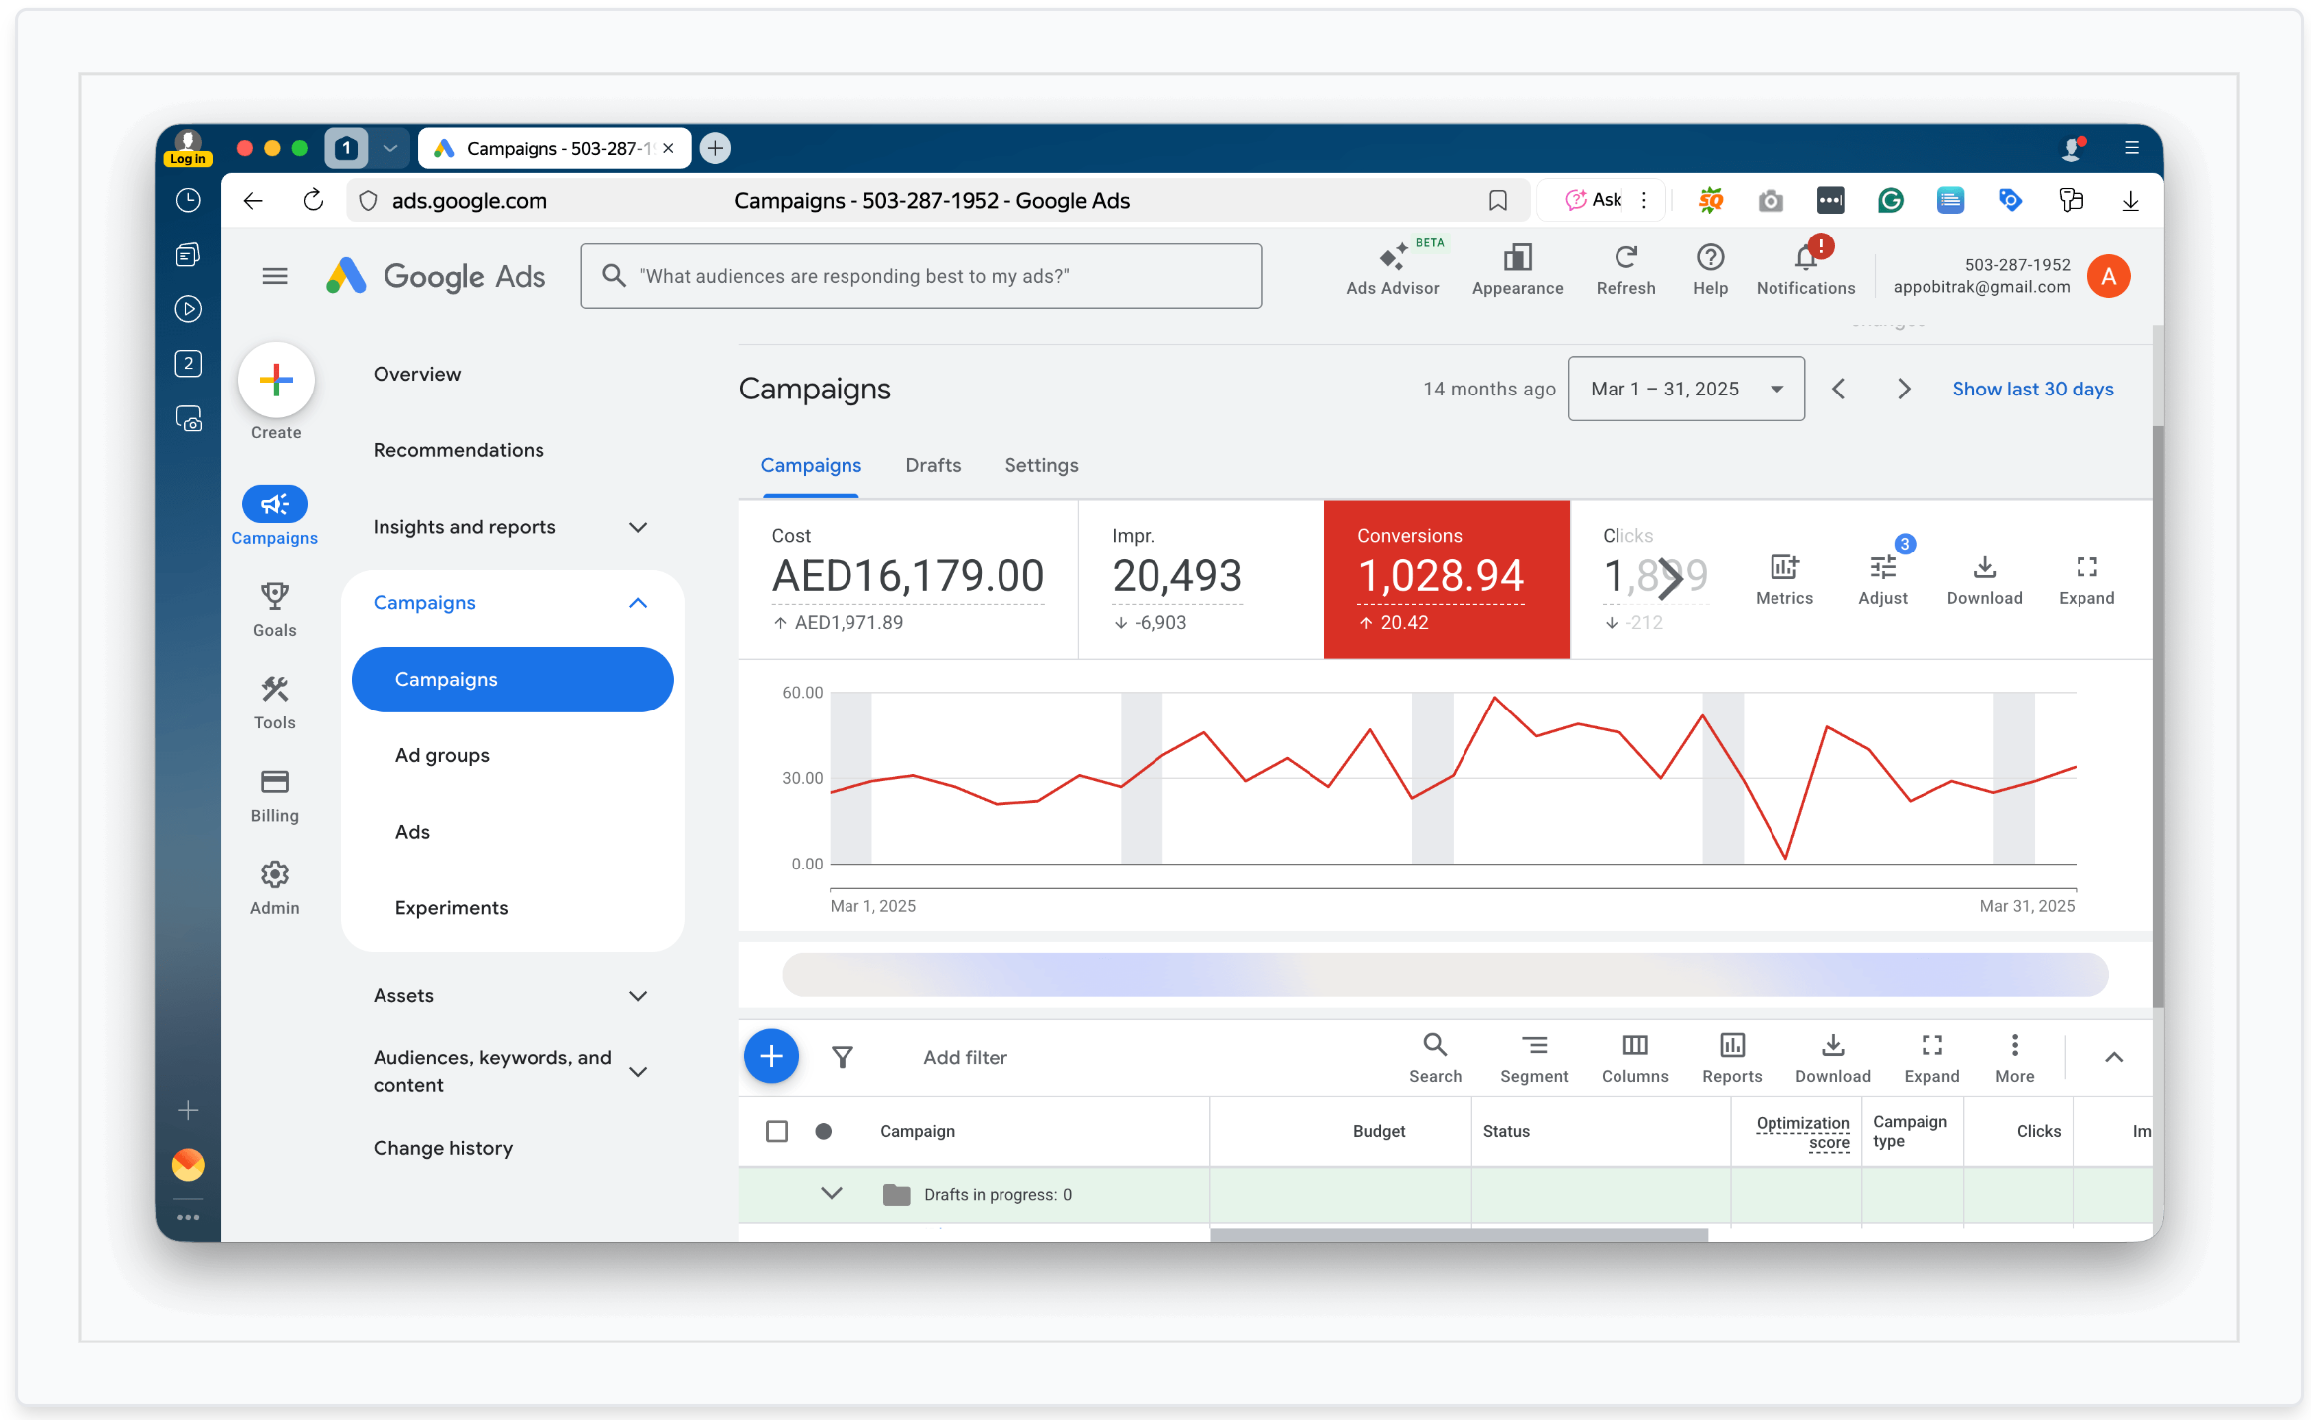Open browser downloads icon

point(2130,201)
